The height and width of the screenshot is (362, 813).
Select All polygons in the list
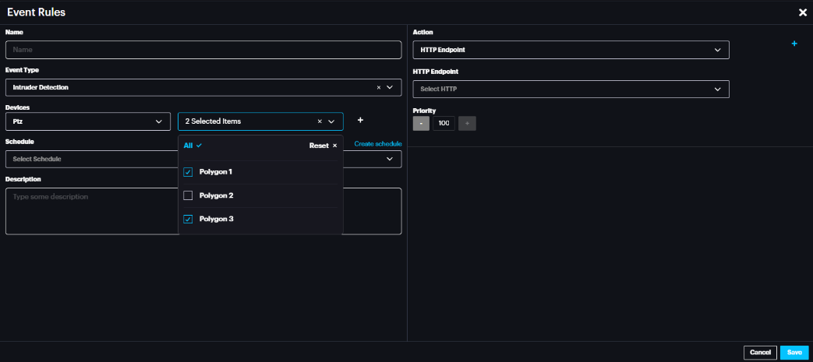188,146
